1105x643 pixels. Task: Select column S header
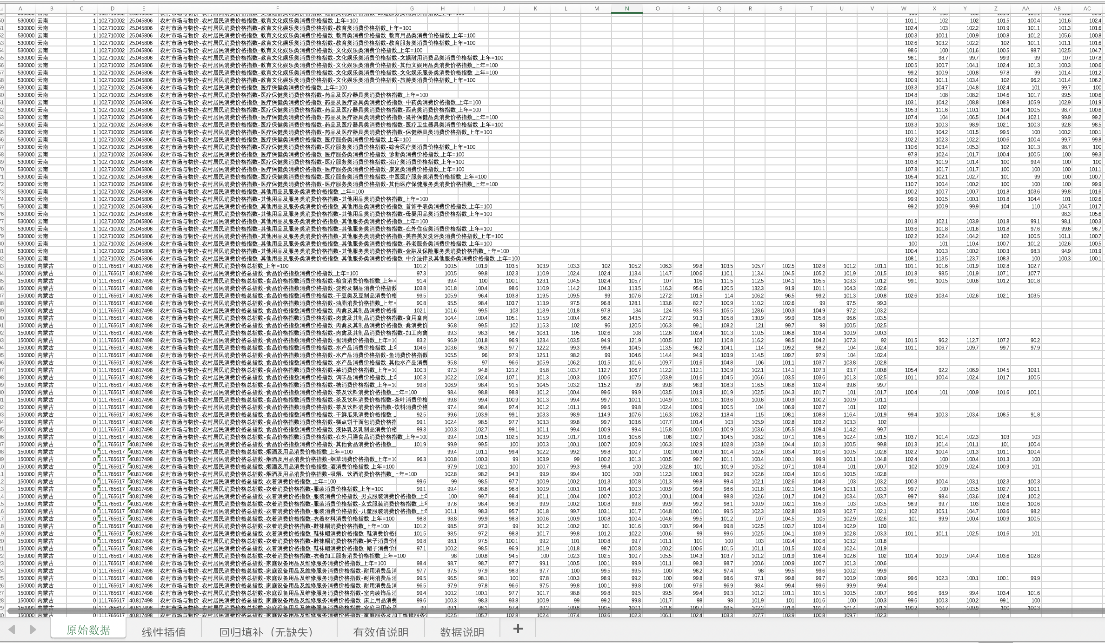(x=780, y=8)
